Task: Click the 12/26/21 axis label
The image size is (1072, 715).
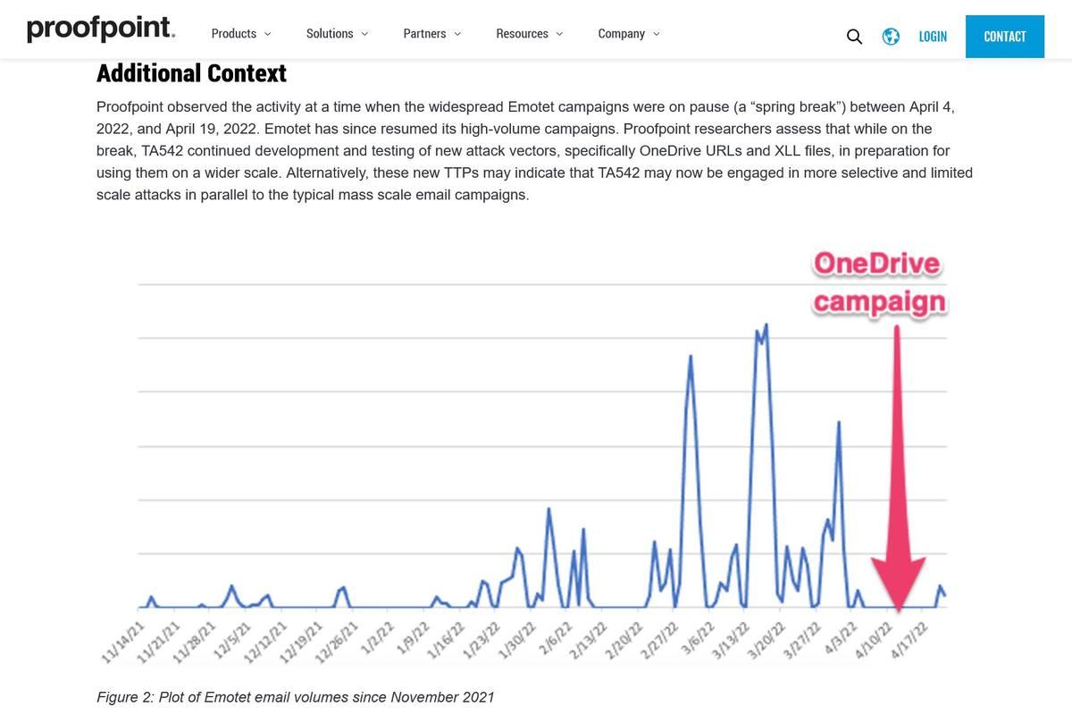Action: 337,642
